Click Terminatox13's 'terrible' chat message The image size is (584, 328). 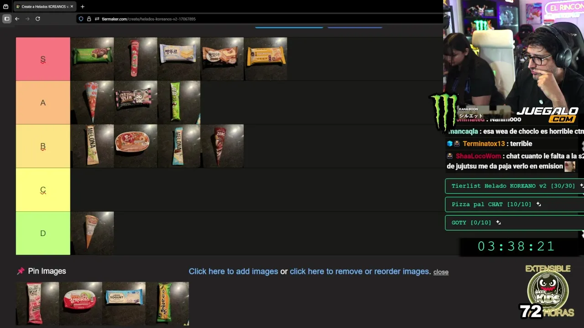coord(489,143)
